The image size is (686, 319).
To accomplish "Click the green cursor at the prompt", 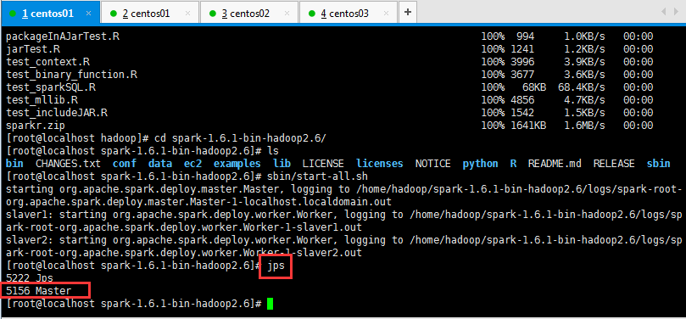I will pos(270,304).
